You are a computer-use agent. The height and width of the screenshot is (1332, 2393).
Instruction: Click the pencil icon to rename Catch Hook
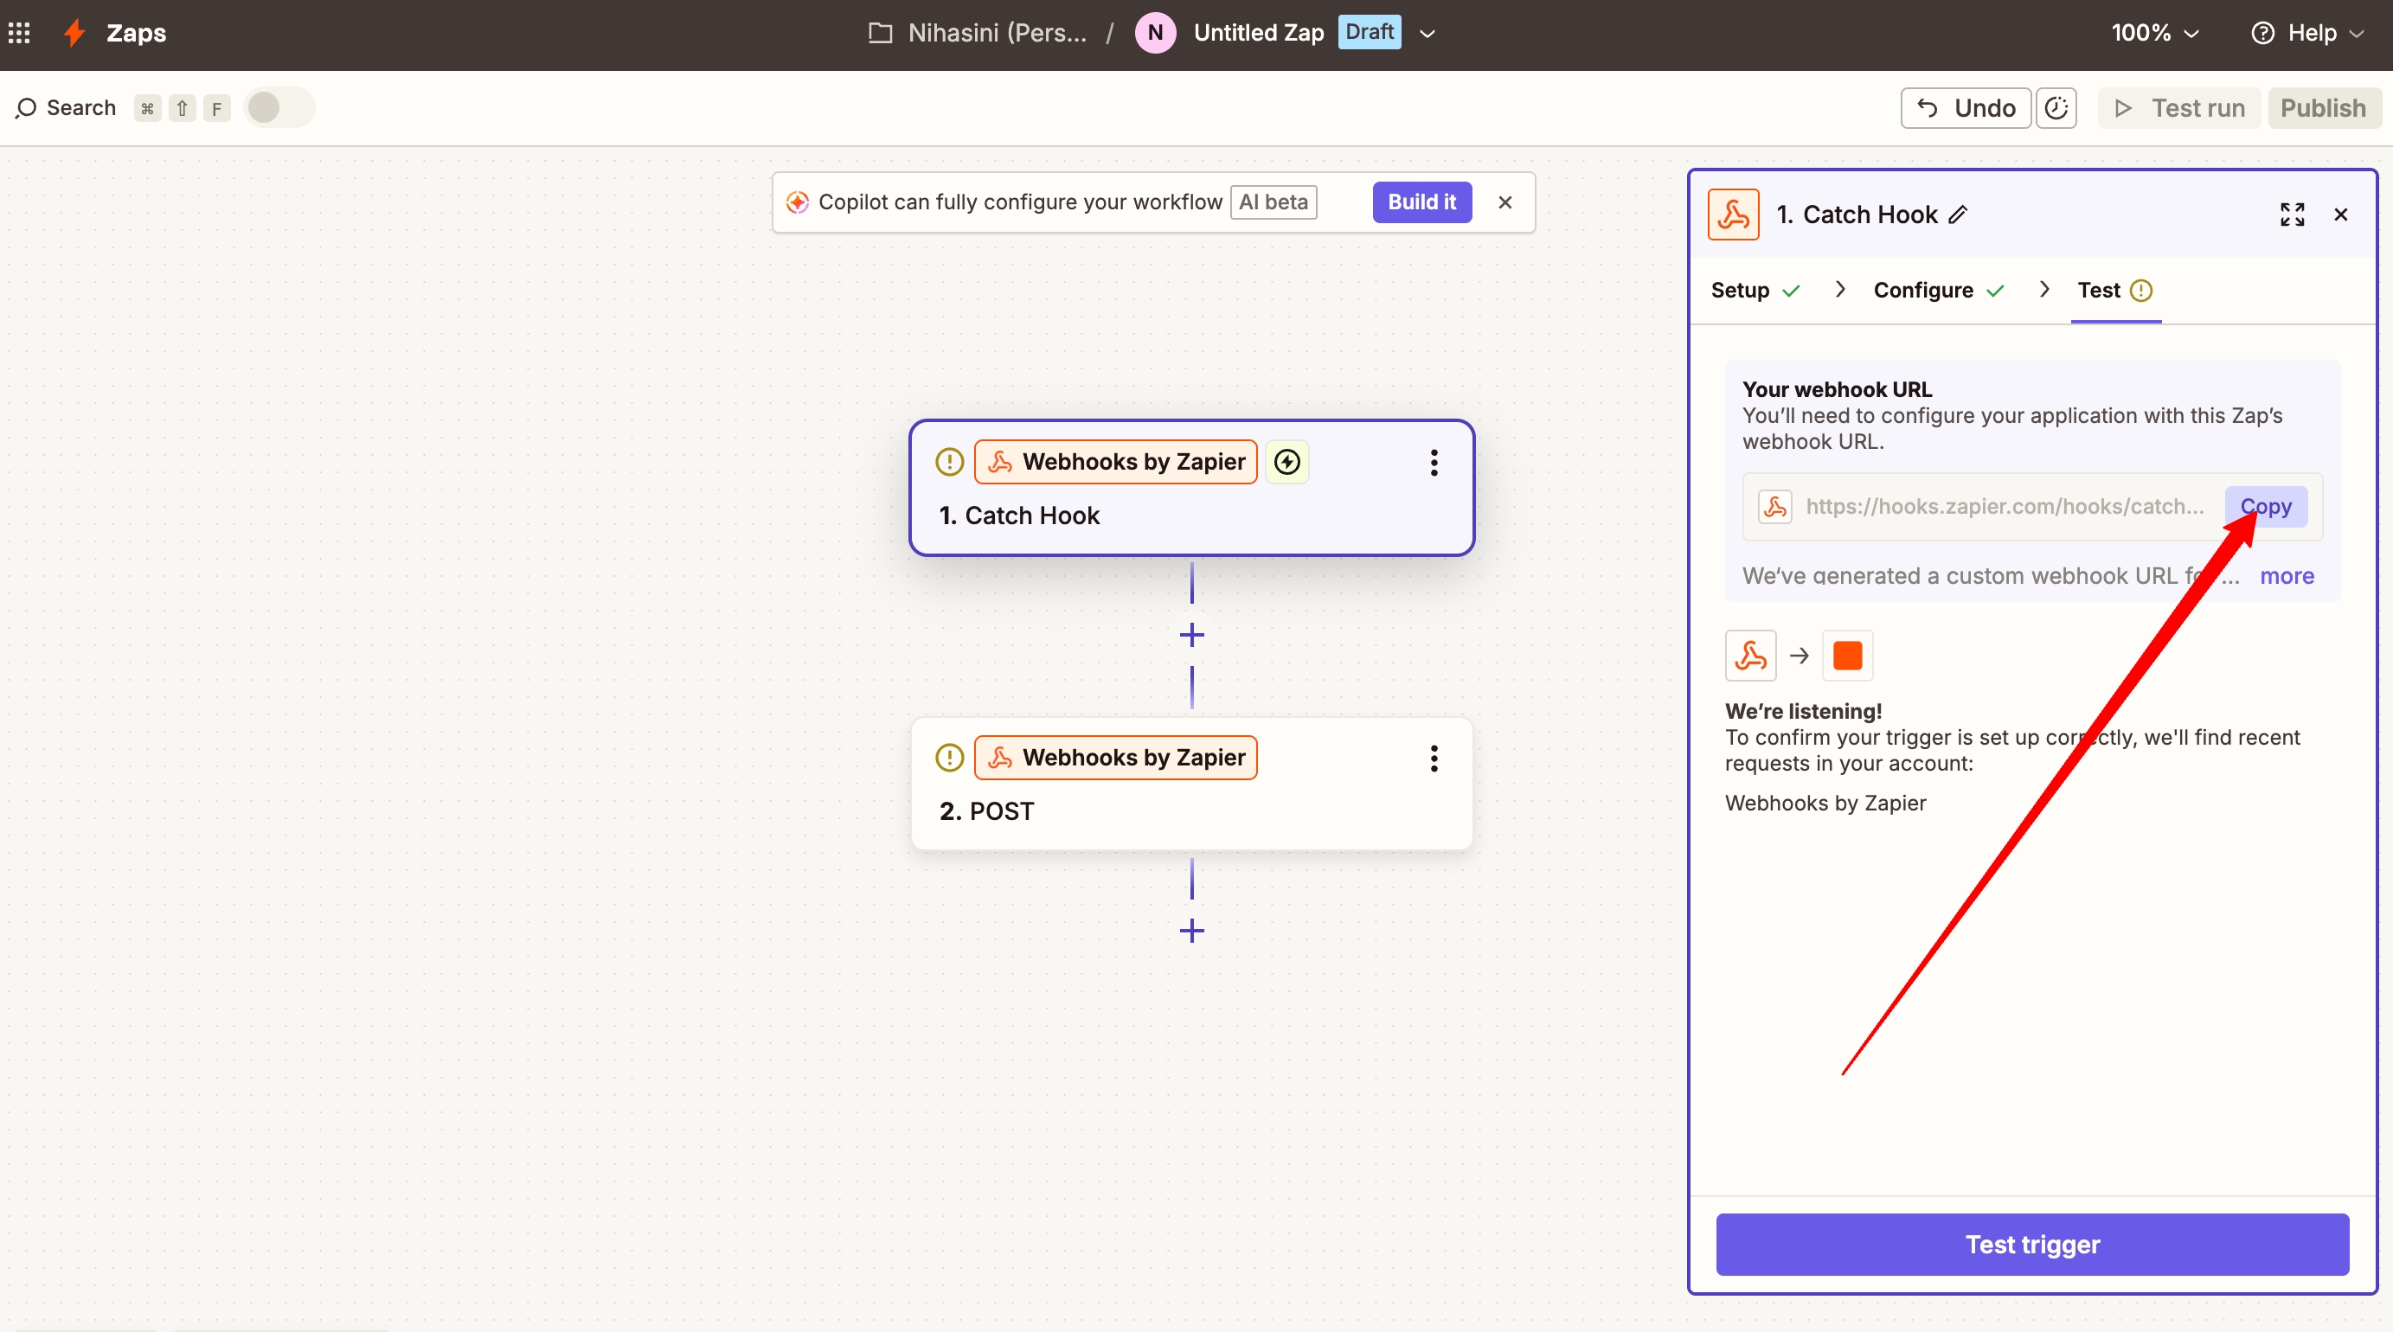click(x=1958, y=215)
